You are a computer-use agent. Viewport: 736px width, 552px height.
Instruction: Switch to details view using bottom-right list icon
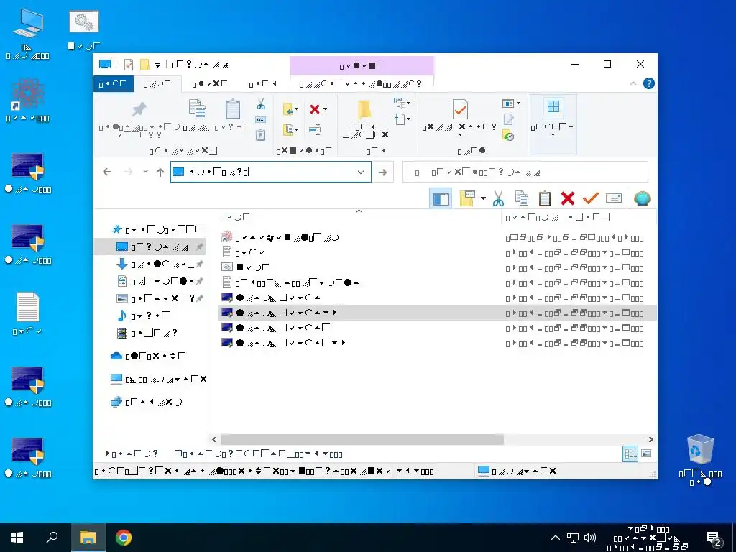coord(630,454)
